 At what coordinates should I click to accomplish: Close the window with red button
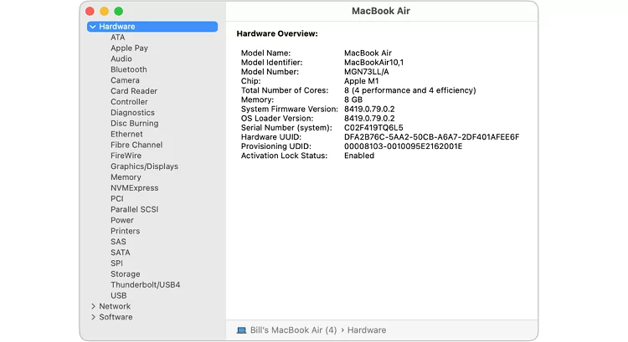(90, 11)
